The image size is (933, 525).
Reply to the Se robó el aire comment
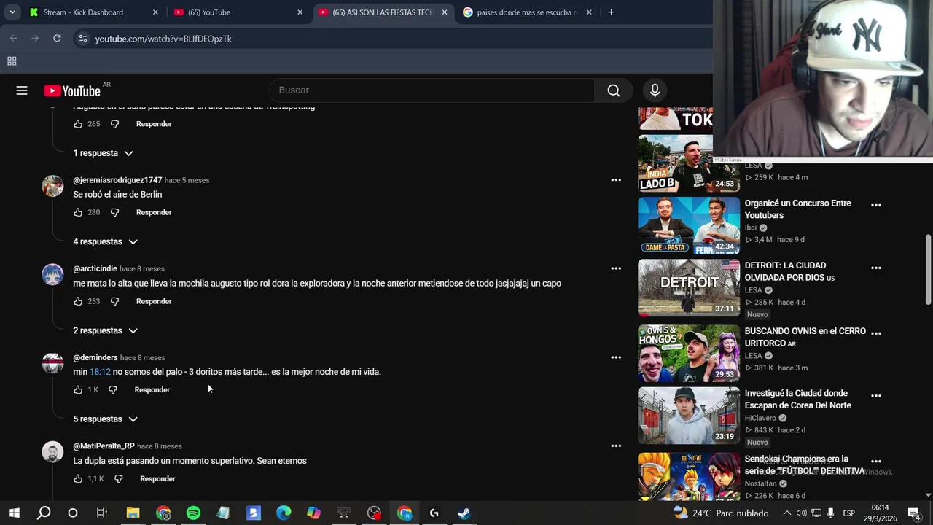154,212
